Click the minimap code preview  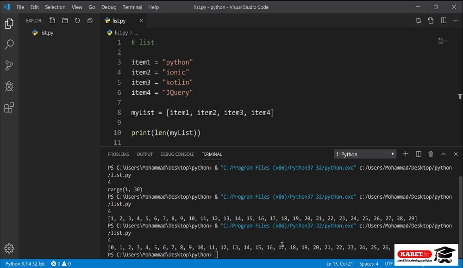443,41
